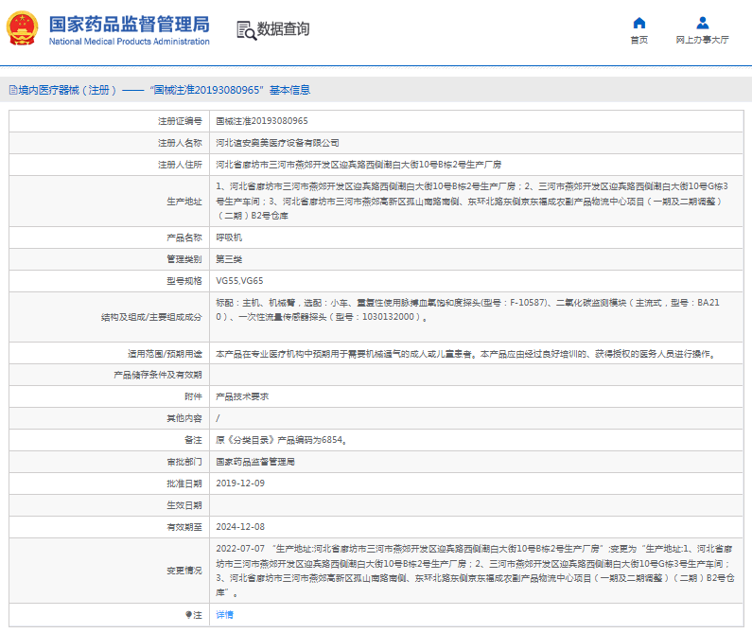This screenshot has width=752, height=633.
Task: Click the 数据查询 magnifier document icon
Action: click(x=245, y=29)
